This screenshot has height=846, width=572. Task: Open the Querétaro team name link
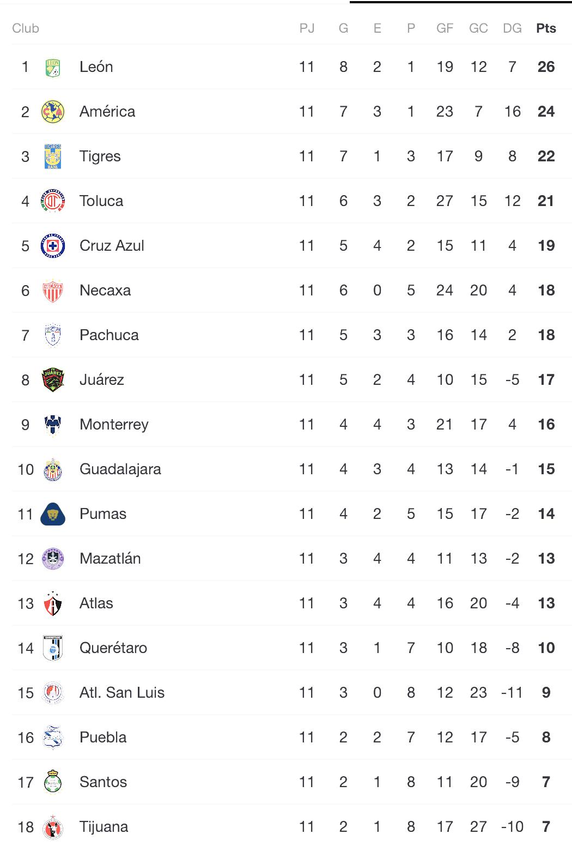coord(113,648)
